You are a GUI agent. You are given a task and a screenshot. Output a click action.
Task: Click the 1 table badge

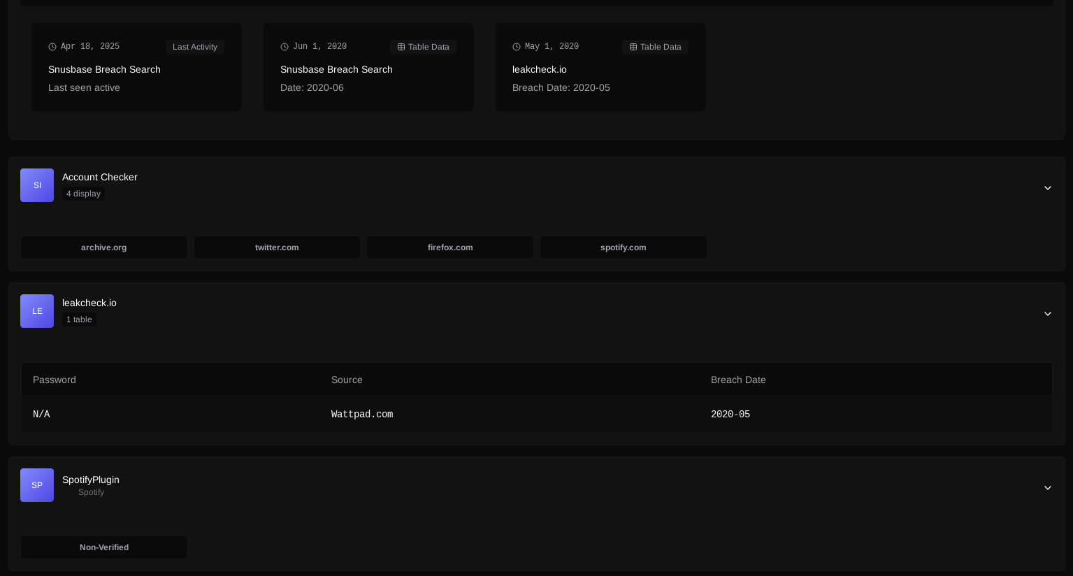(x=79, y=319)
